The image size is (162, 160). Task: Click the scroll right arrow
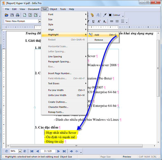click(x=154, y=146)
